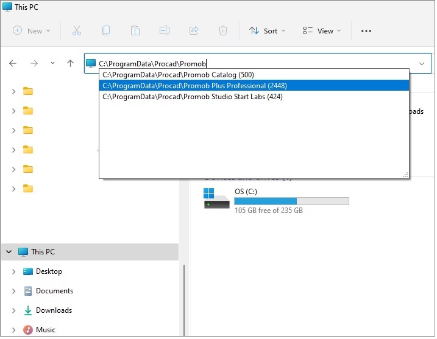Click the Delete trash icon
The height and width of the screenshot is (339, 437).
tap(223, 30)
